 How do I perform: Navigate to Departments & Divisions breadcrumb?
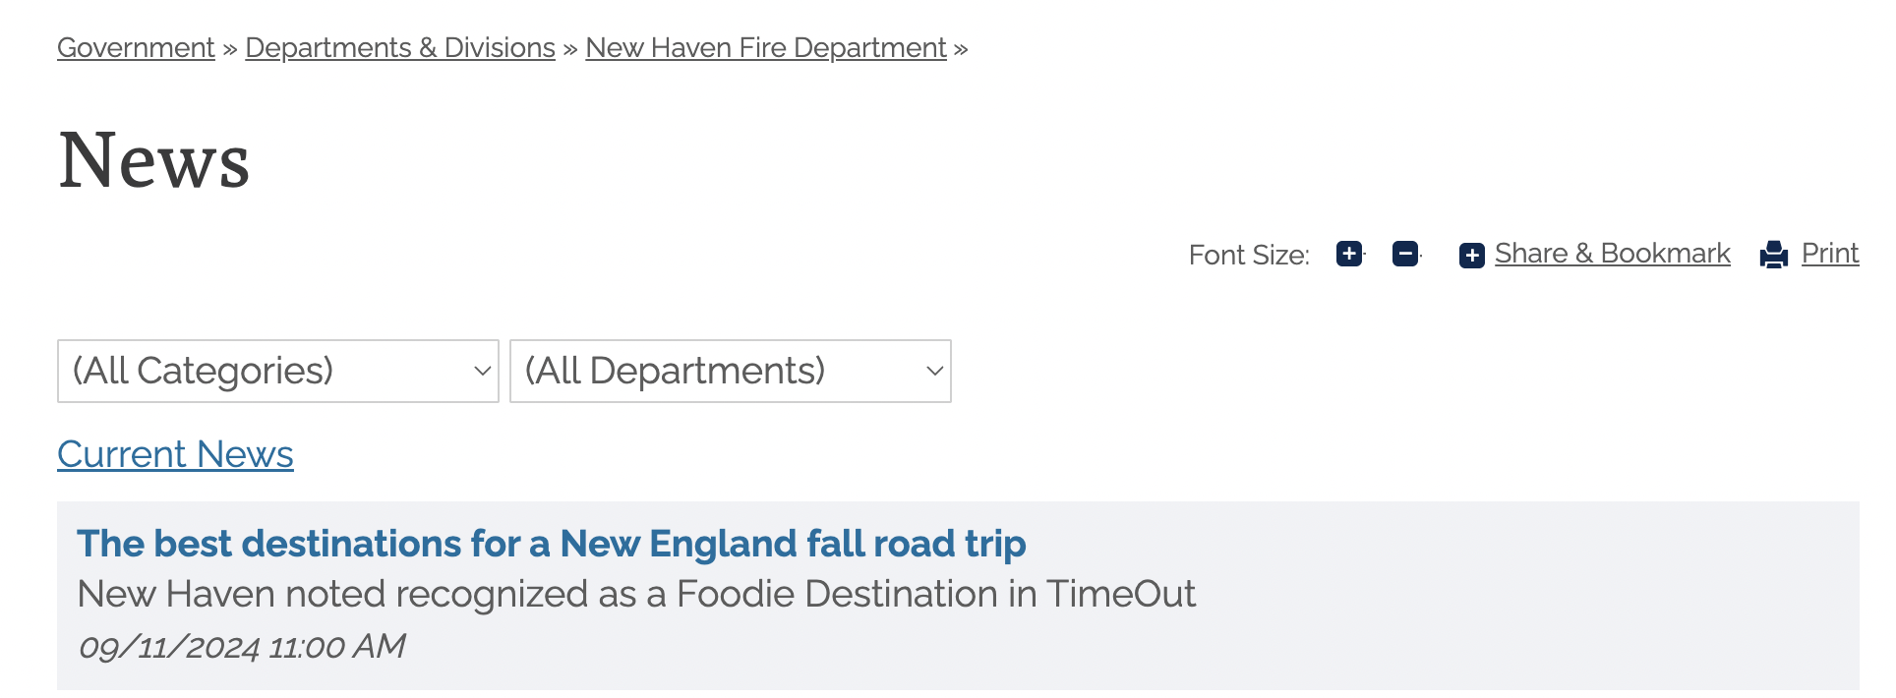[400, 47]
